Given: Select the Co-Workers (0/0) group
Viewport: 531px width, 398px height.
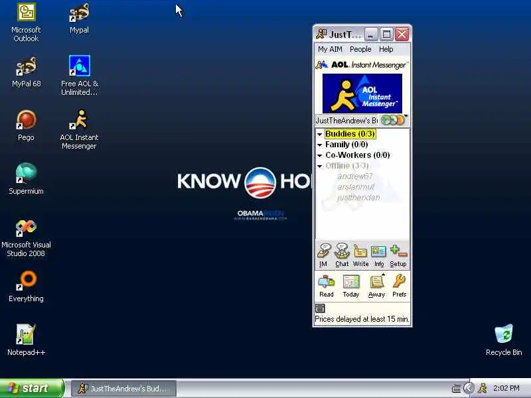Looking at the screenshot, I should [x=357, y=155].
